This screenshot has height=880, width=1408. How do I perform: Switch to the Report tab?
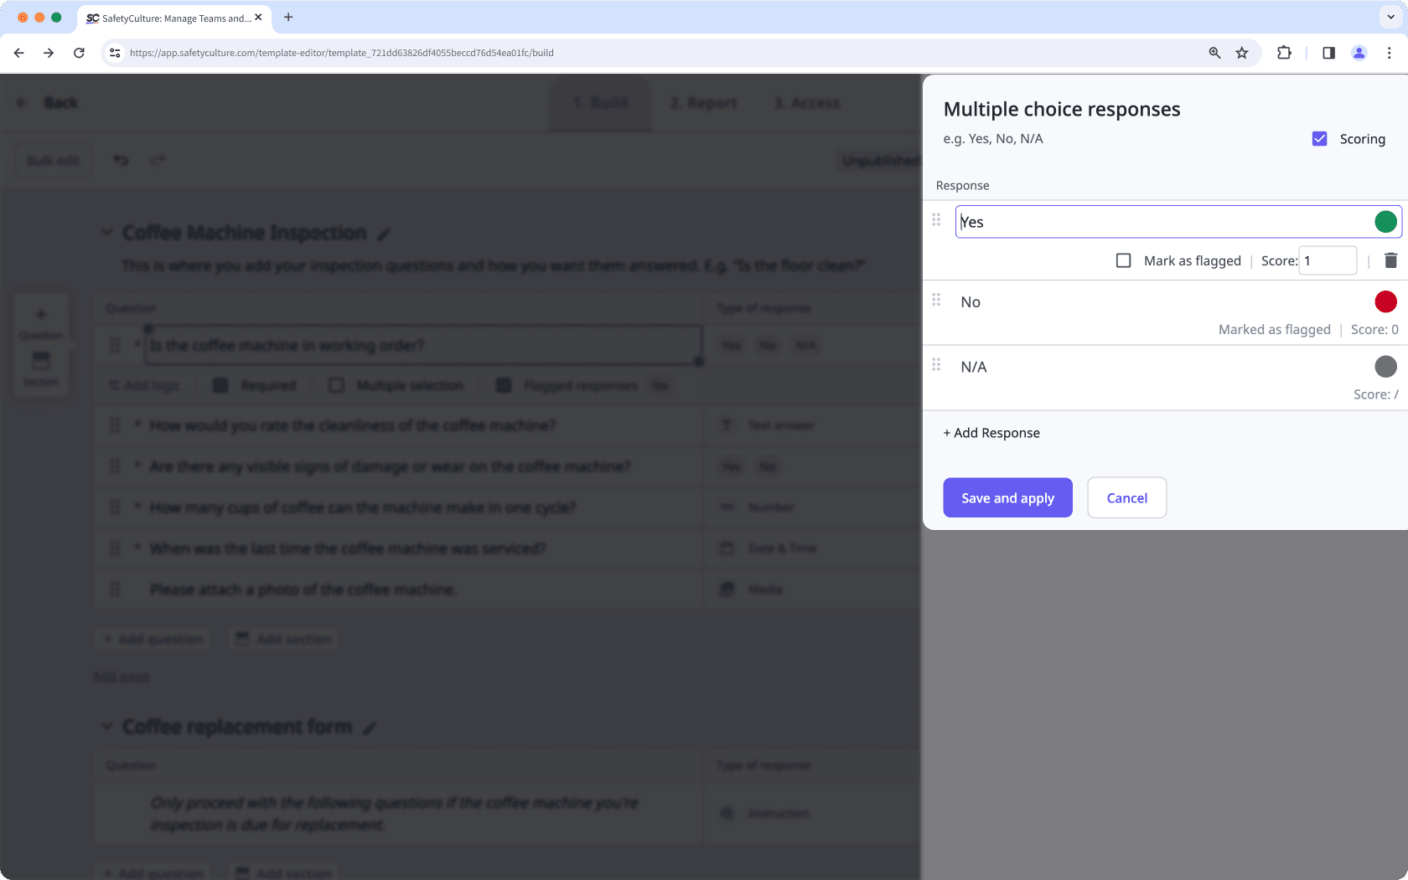702,103
